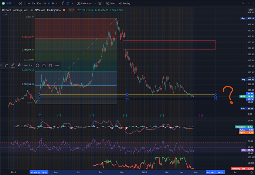Image resolution: width=255 pixels, height=175 pixels.
Task: Expand the chart style dropdown arrow
Action: coord(72,3)
